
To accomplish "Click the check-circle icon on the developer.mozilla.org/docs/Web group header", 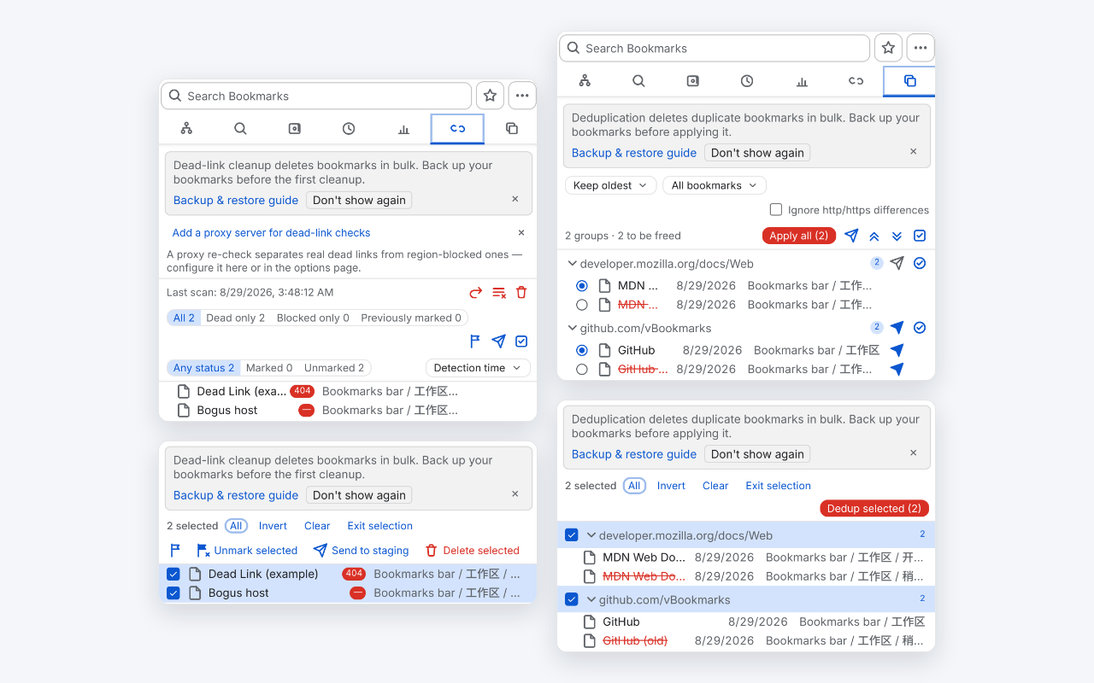I will [920, 263].
